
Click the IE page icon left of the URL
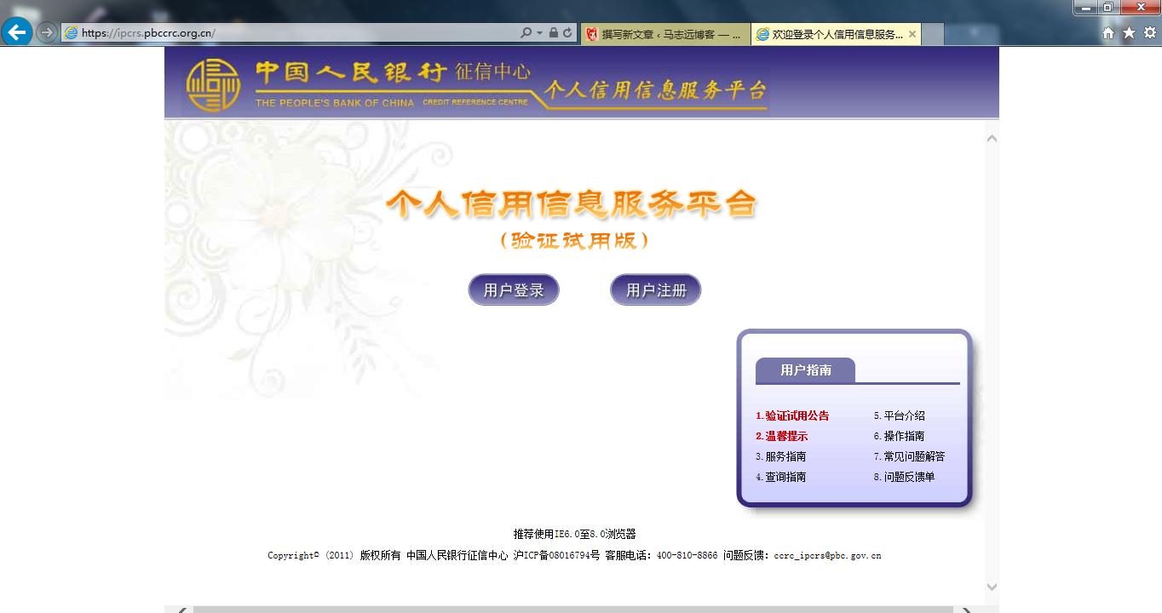[x=72, y=32]
